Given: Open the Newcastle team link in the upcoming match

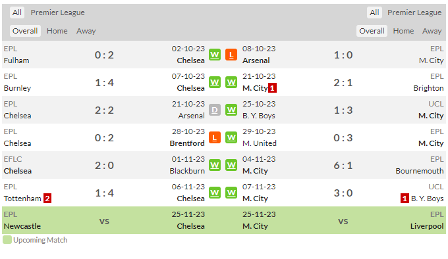Looking at the screenshot, I should click(22, 226).
